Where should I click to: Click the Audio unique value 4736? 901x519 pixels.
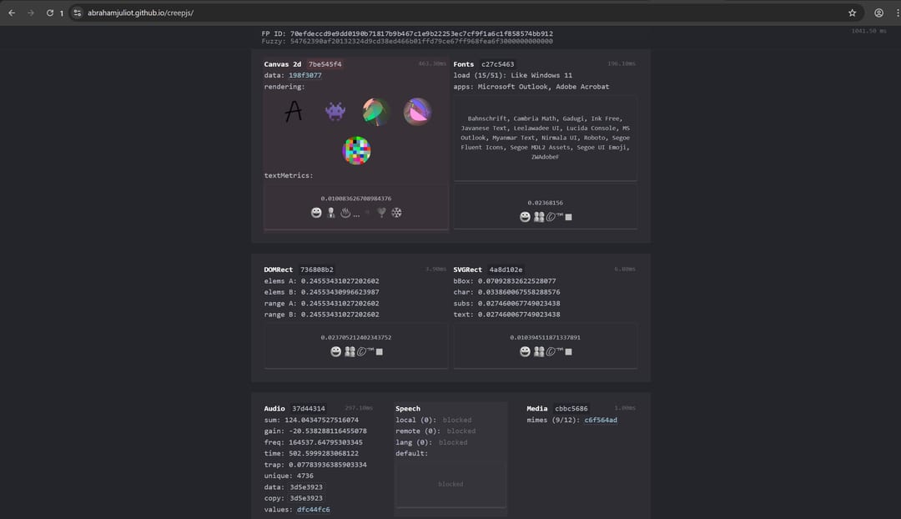click(x=305, y=476)
